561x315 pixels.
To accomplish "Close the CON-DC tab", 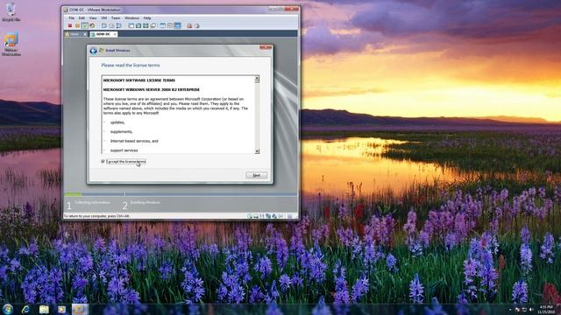I will pos(115,34).
